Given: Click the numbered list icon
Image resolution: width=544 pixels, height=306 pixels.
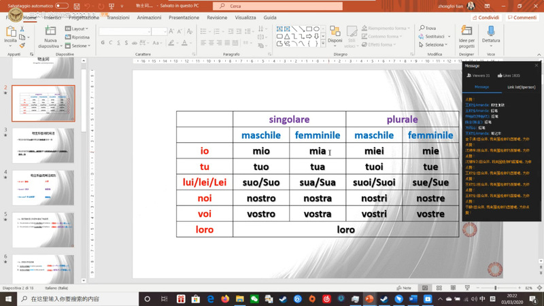Looking at the screenshot, I should [x=217, y=31].
